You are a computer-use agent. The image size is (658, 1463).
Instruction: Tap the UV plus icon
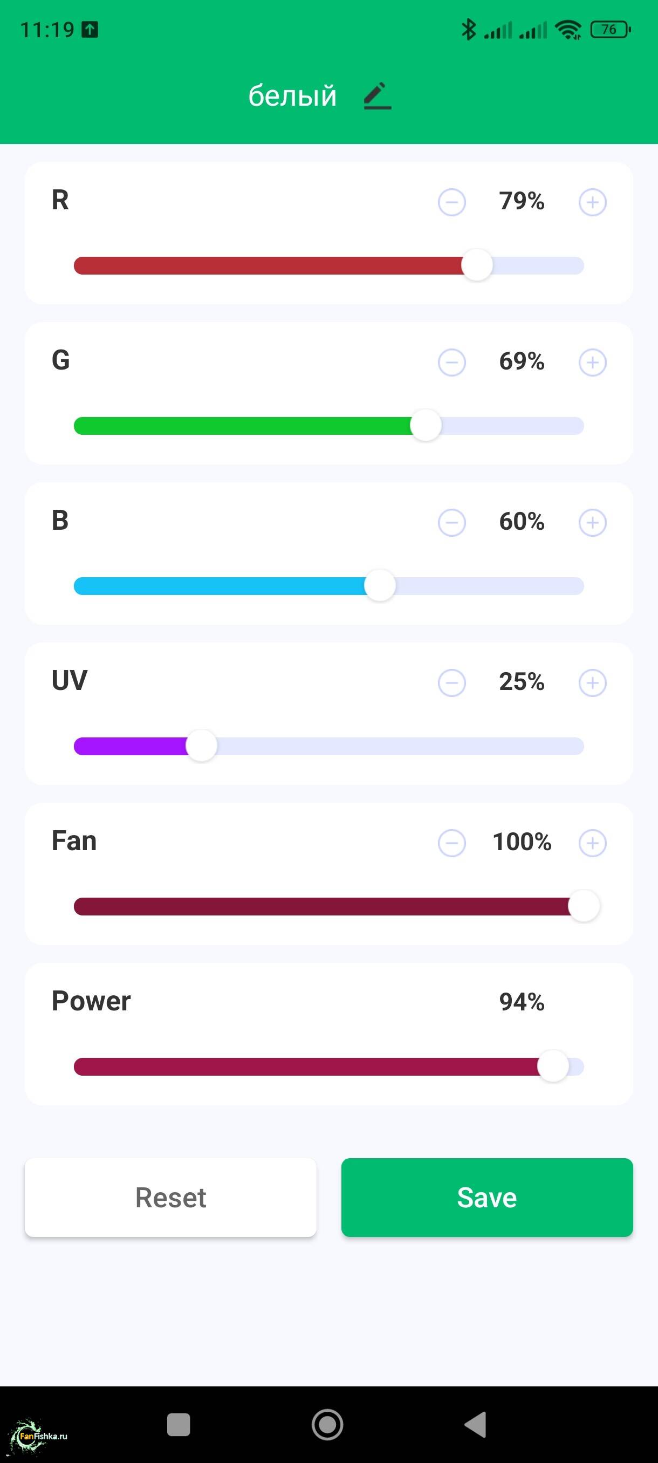click(x=592, y=682)
